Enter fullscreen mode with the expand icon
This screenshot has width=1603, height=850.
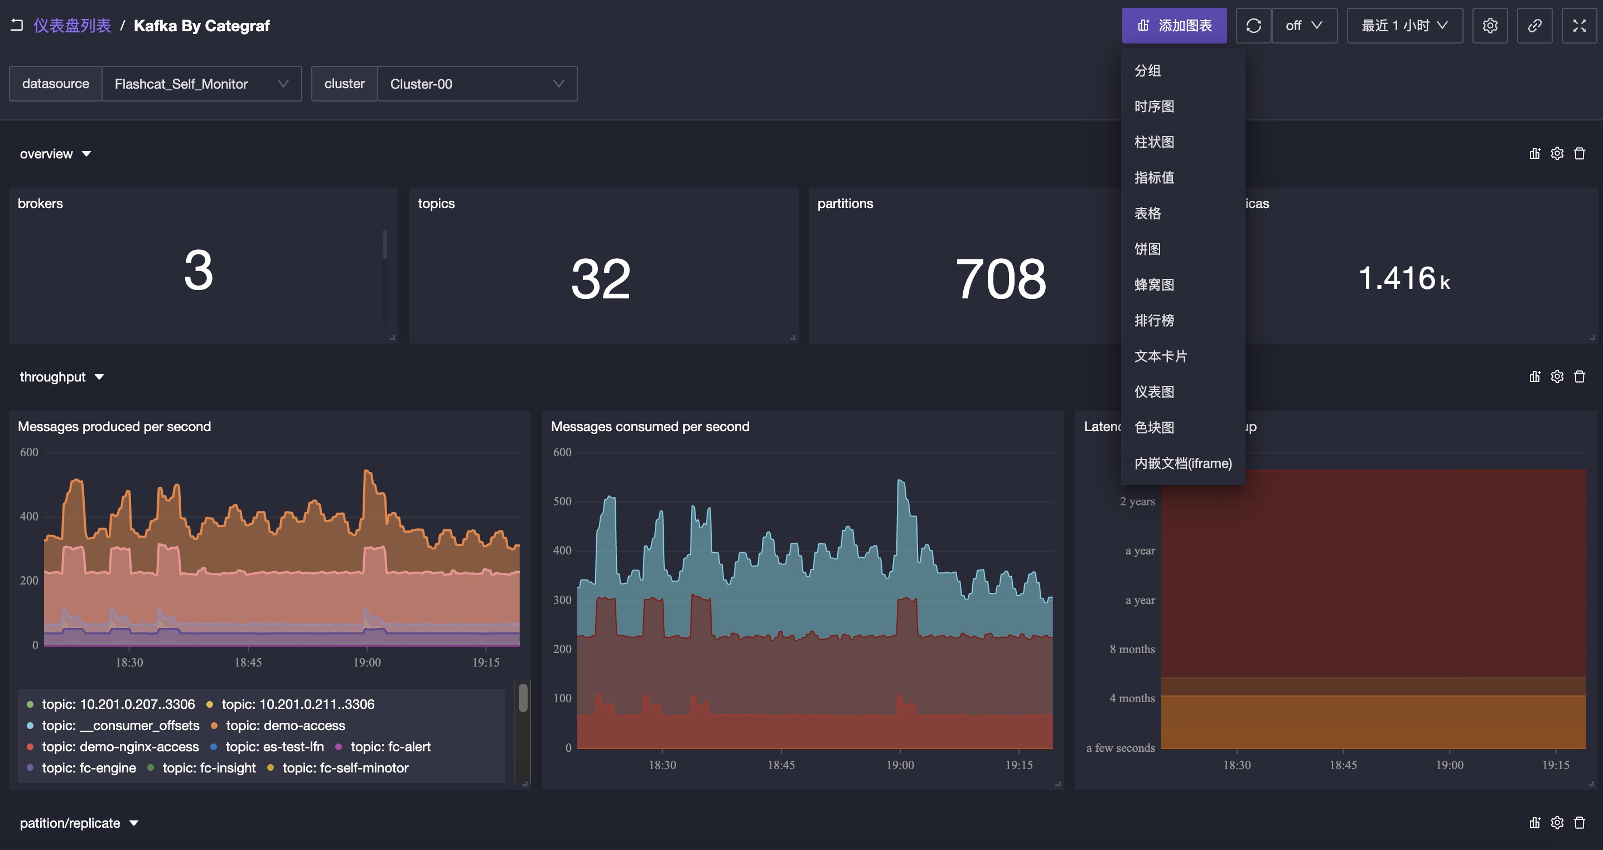[x=1578, y=26]
